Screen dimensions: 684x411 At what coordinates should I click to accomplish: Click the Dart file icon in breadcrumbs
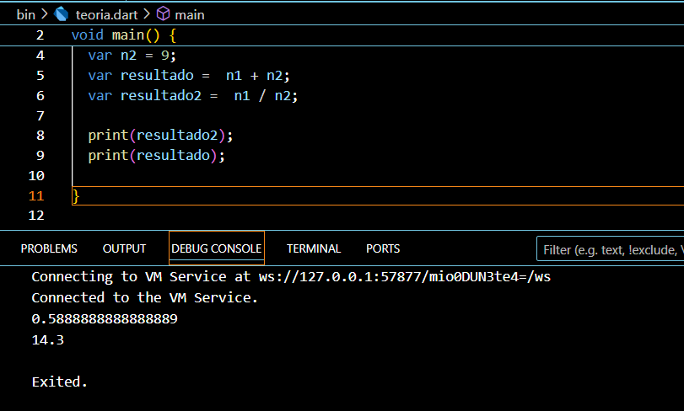click(61, 14)
